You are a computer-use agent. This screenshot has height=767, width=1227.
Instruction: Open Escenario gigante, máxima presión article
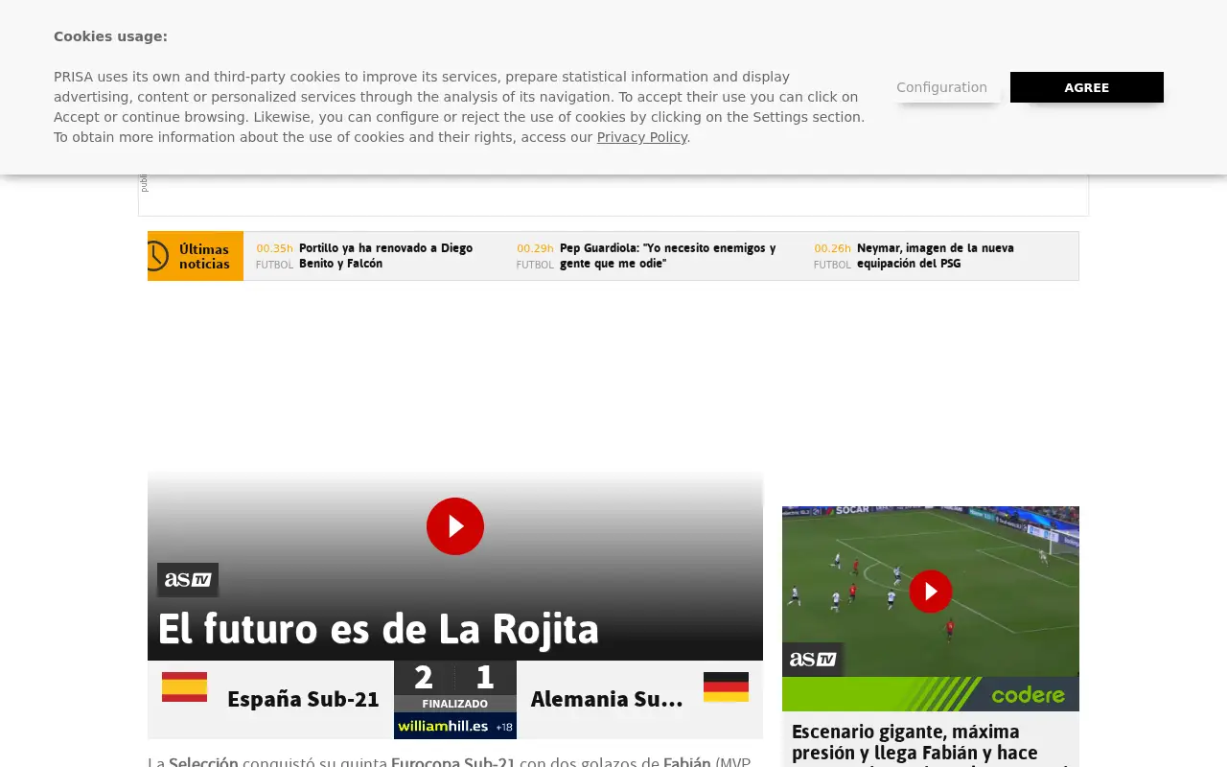point(930,744)
